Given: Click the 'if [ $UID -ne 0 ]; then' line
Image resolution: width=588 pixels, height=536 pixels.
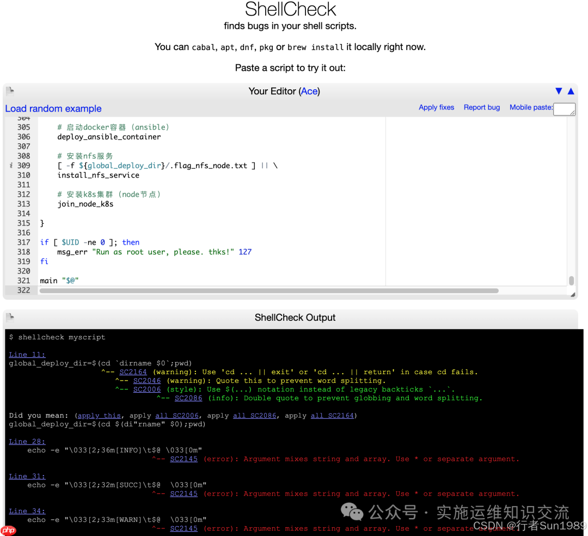Looking at the screenshot, I should 90,242.
